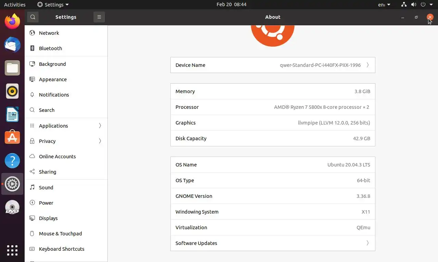Open Device Name row chevron
Image resolution: width=438 pixels, height=262 pixels.
coord(368,65)
